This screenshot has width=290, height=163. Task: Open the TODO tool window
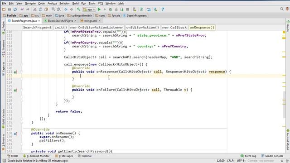(x=13, y=156)
